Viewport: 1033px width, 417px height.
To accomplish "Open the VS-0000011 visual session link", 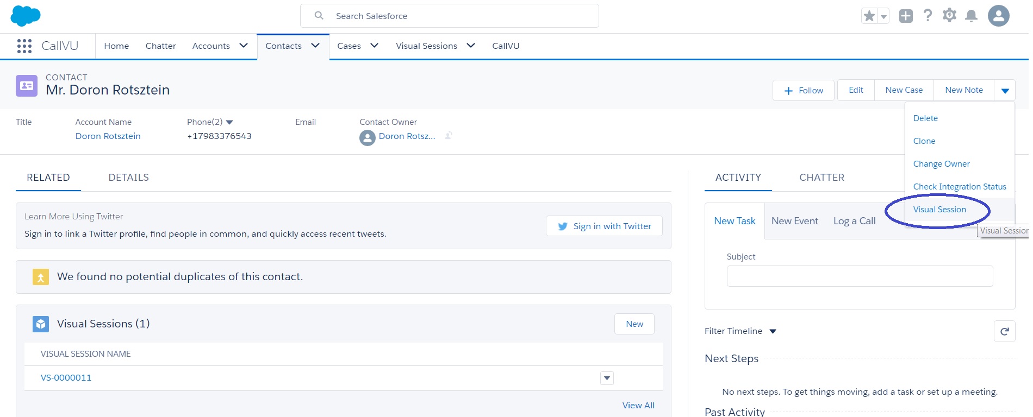I will (x=66, y=378).
